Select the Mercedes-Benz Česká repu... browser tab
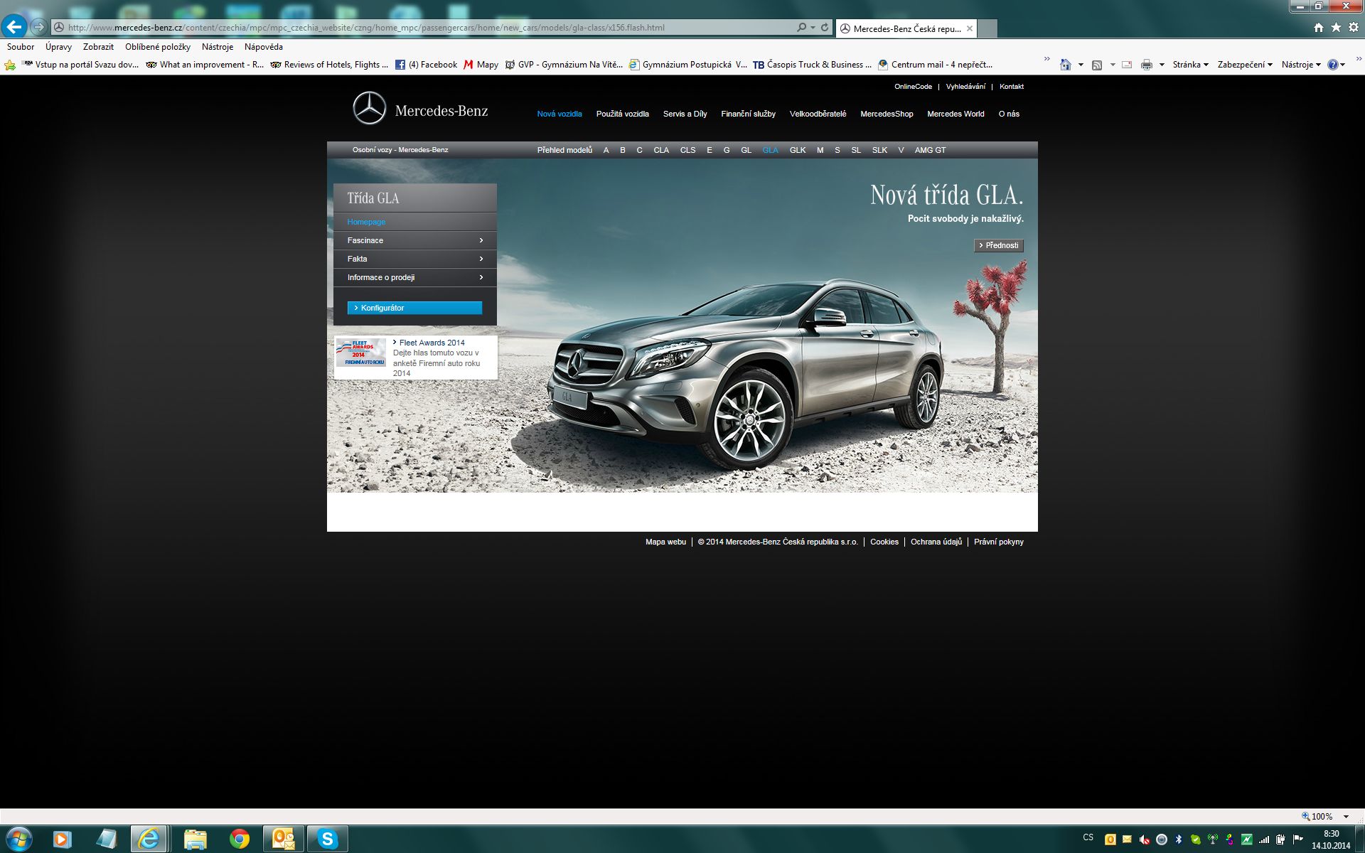 click(x=906, y=28)
